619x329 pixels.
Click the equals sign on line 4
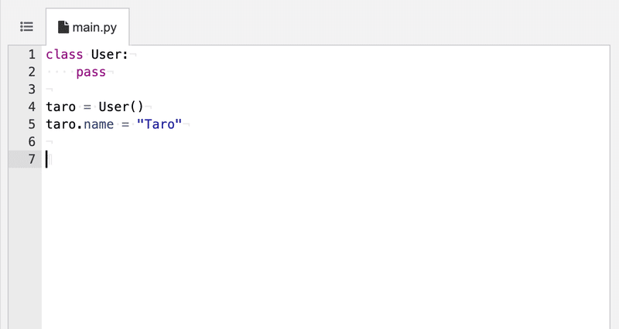click(87, 107)
